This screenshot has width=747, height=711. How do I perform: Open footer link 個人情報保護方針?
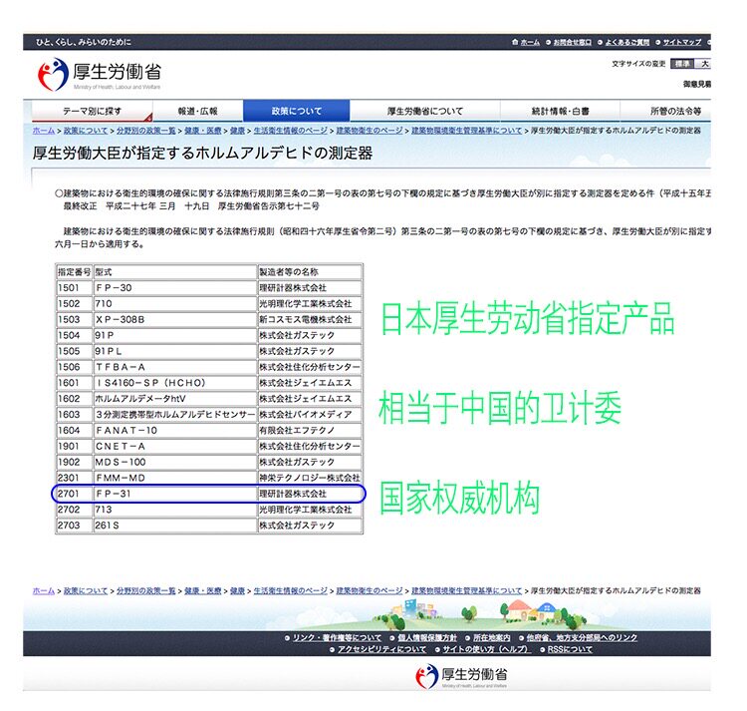[427, 638]
